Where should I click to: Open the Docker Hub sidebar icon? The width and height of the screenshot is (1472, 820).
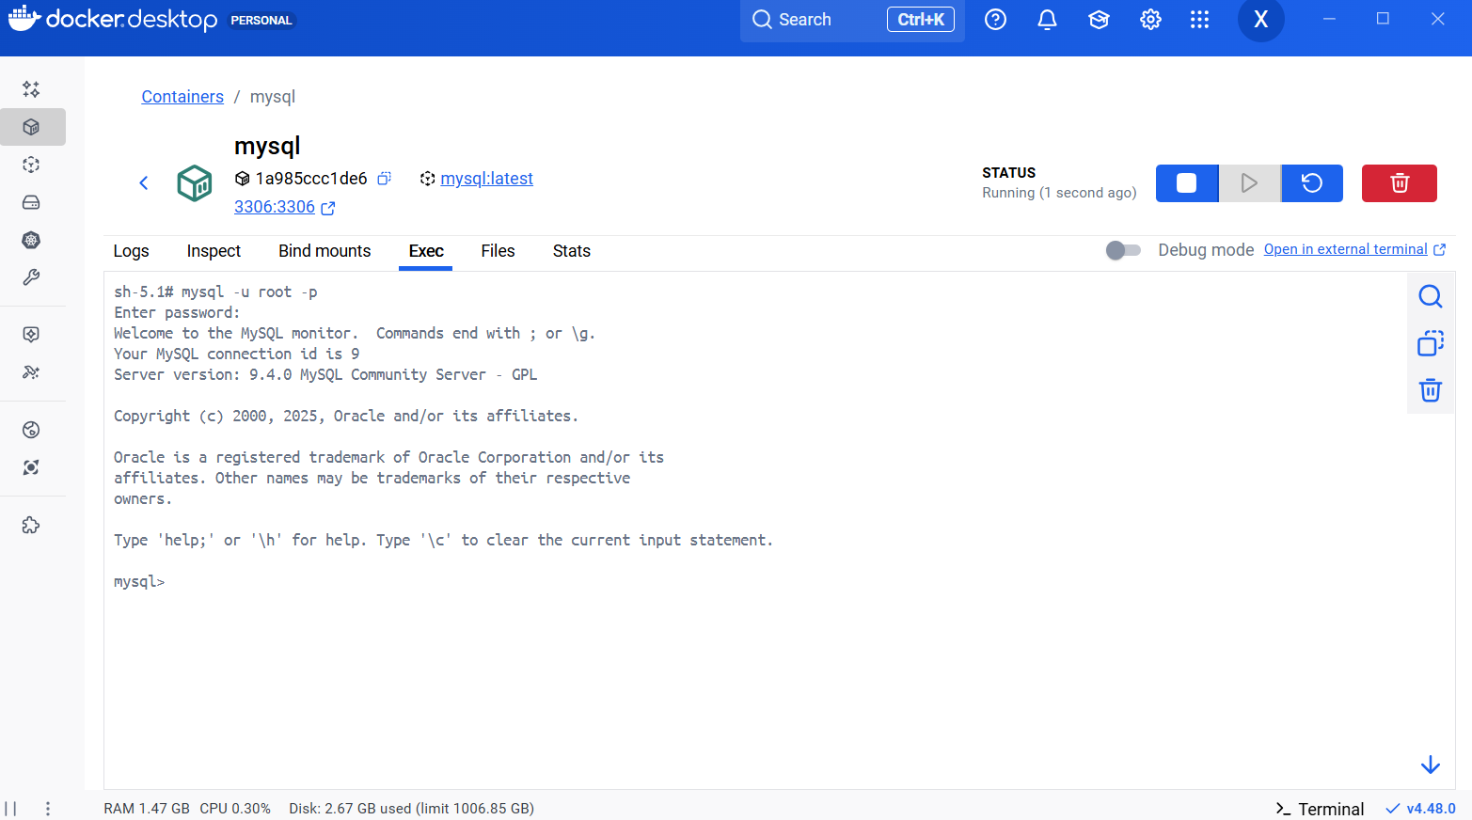pyautogui.click(x=31, y=430)
